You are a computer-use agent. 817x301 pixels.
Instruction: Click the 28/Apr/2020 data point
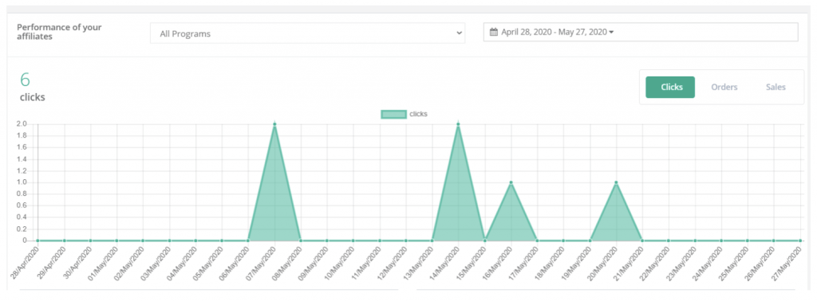37,240
